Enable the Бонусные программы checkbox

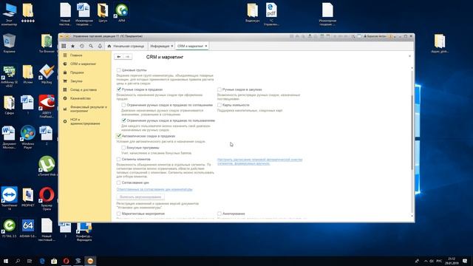click(123, 148)
